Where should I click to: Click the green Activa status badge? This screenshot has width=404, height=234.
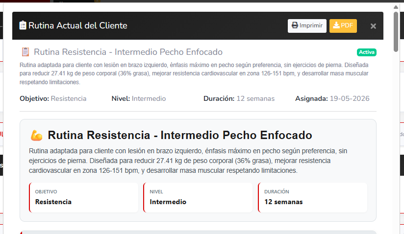(x=366, y=52)
